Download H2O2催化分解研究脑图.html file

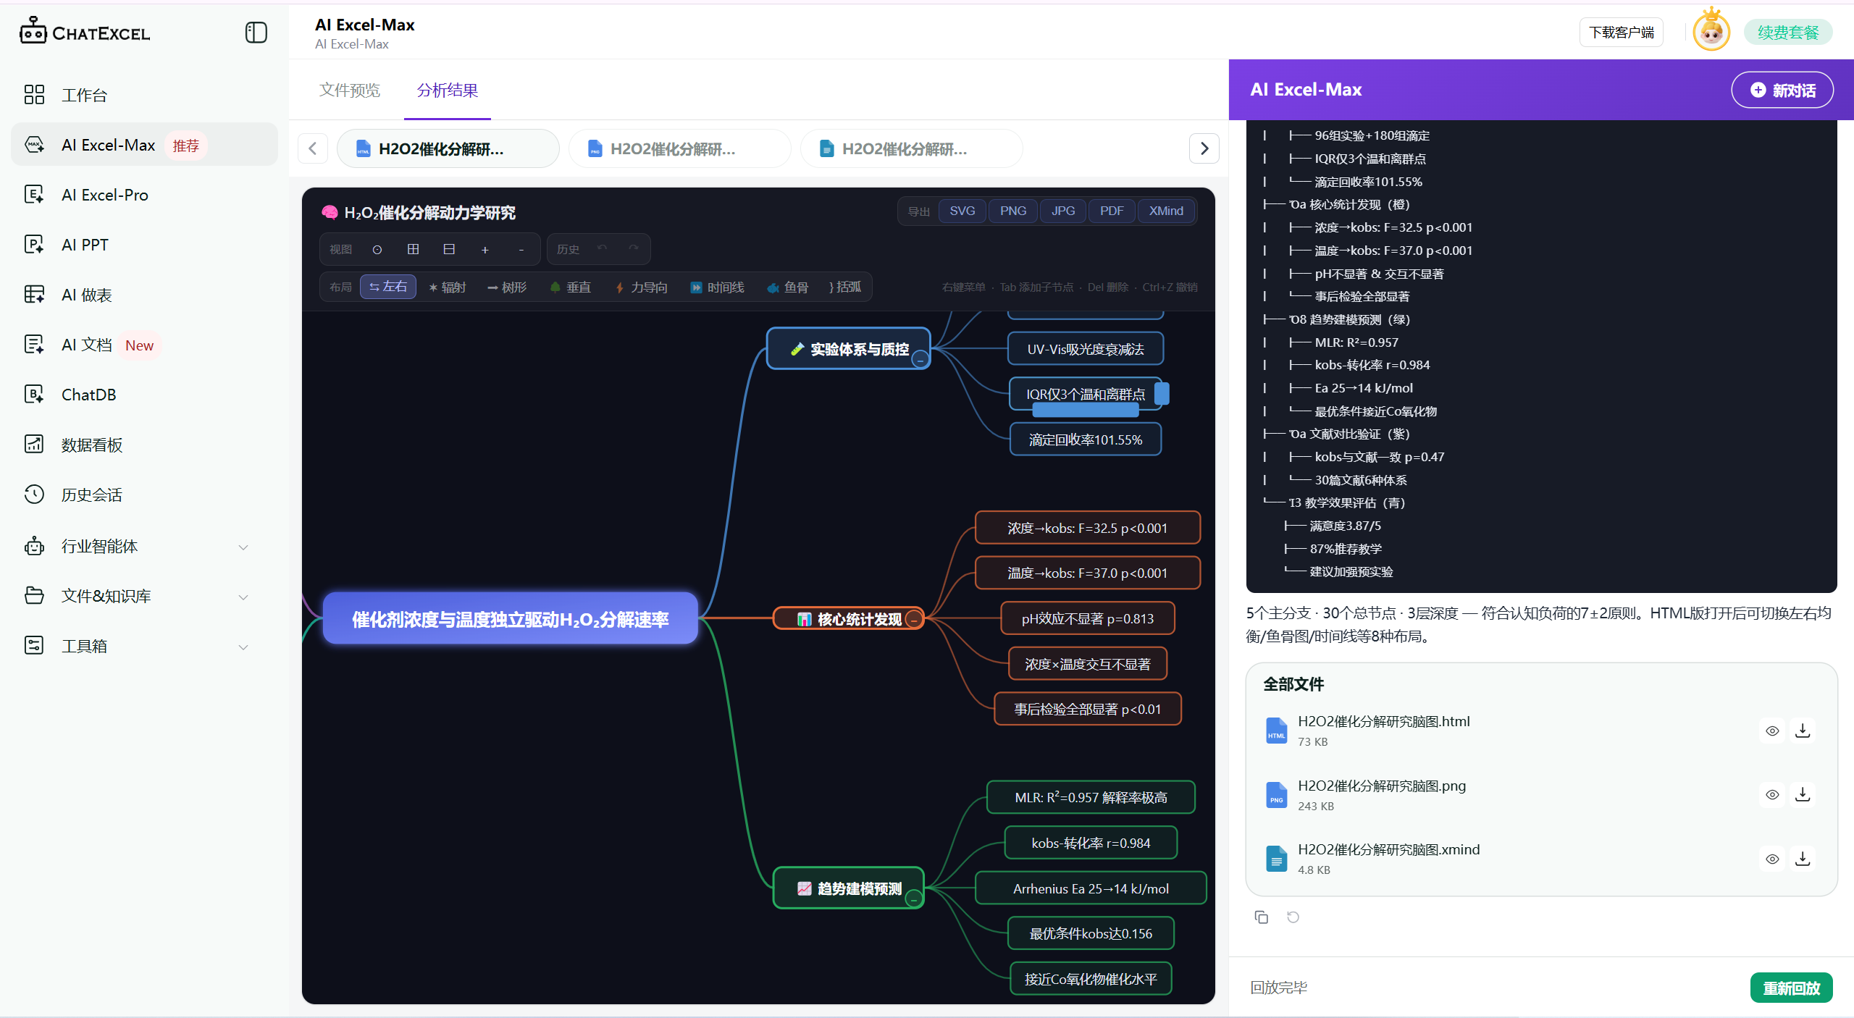coord(1803,731)
